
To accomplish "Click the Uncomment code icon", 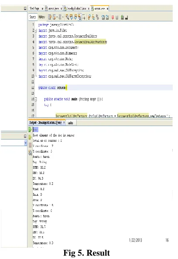I will [127, 17].
